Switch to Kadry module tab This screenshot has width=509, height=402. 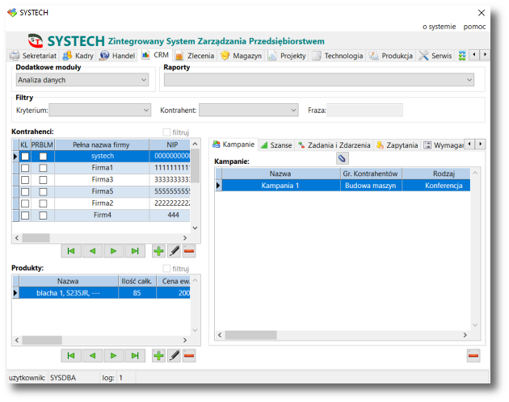(x=78, y=56)
